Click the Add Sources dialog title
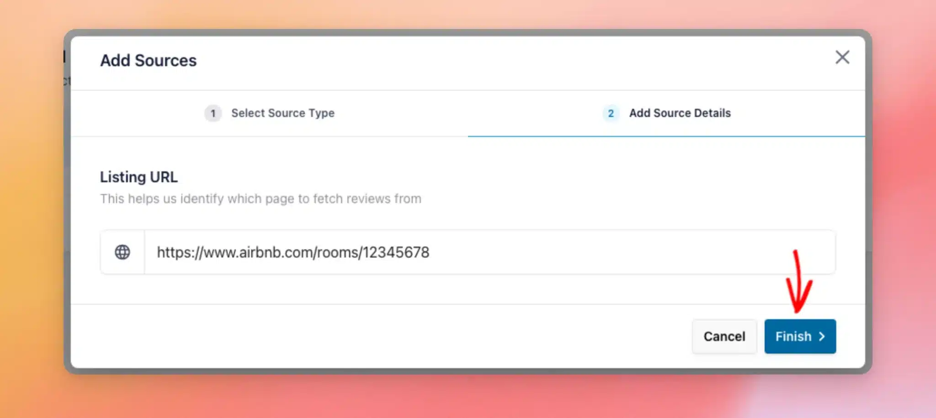936x418 pixels. tap(149, 60)
